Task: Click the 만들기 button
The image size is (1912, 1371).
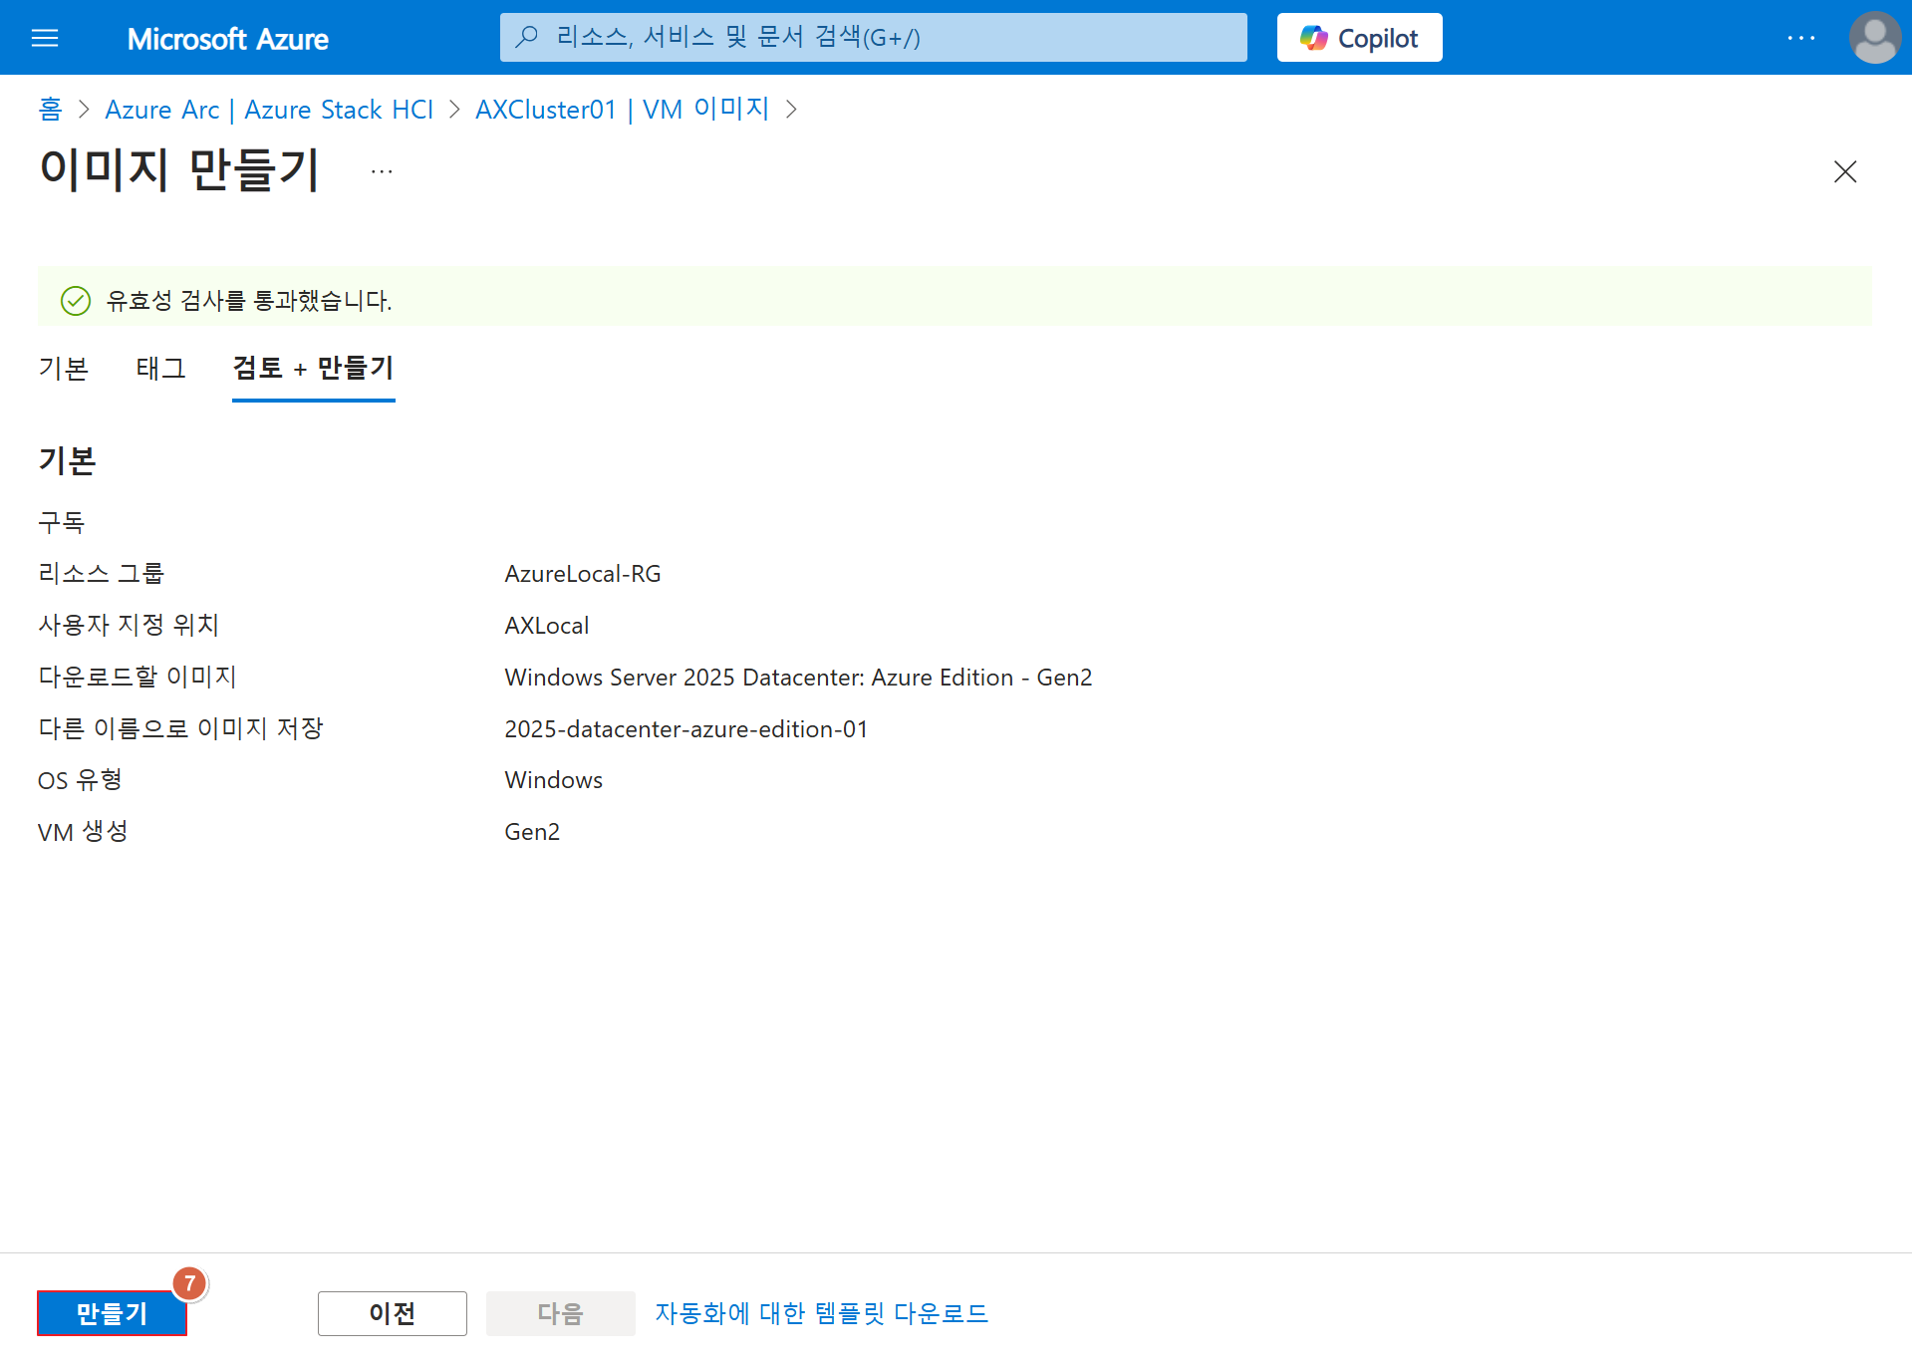Action: pos(112,1312)
